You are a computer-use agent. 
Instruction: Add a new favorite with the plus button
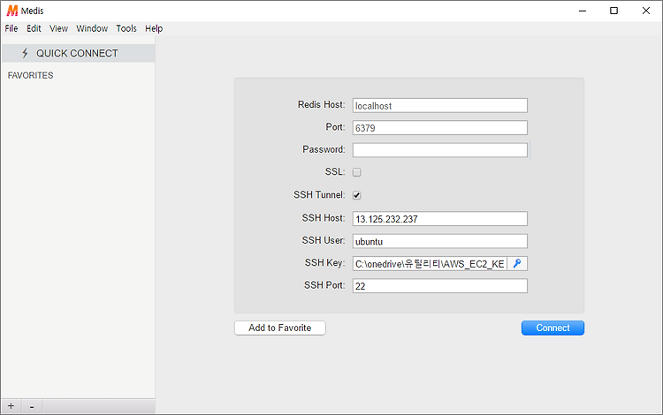point(11,406)
